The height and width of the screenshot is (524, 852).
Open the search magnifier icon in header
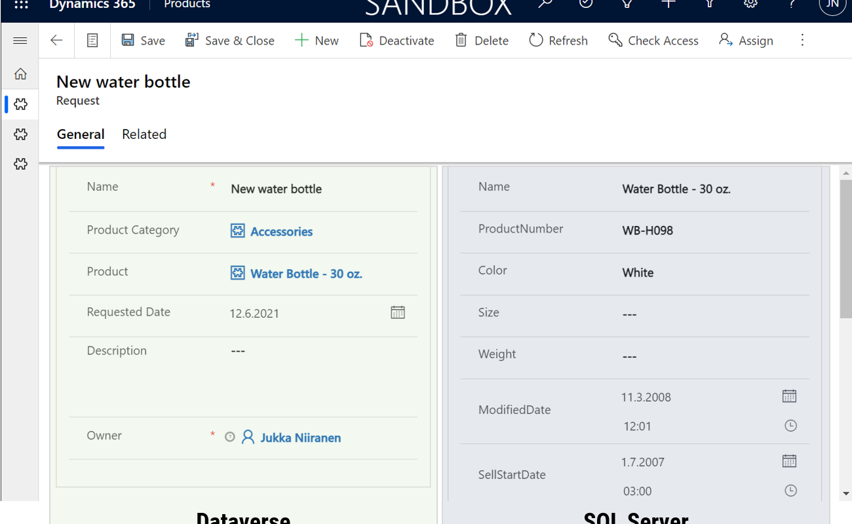click(545, 4)
